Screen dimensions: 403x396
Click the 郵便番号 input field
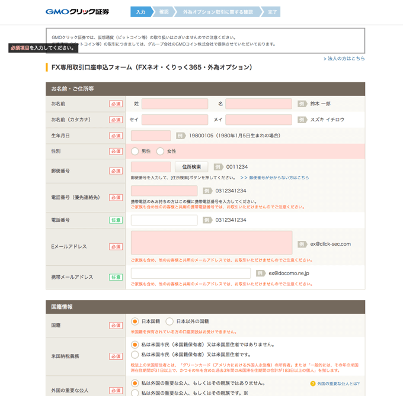pyautogui.click(x=151, y=167)
